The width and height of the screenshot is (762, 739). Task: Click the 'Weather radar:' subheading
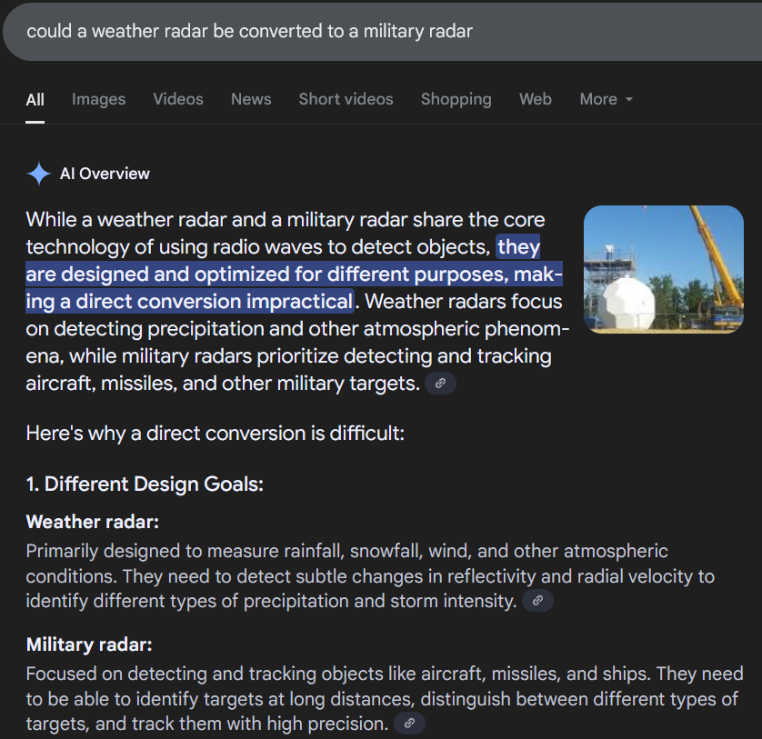point(93,522)
